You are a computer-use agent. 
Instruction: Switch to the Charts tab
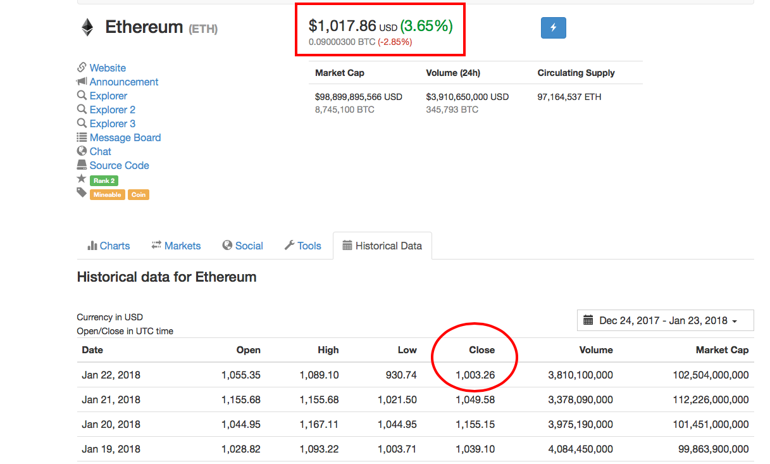(x=109, y=246)
